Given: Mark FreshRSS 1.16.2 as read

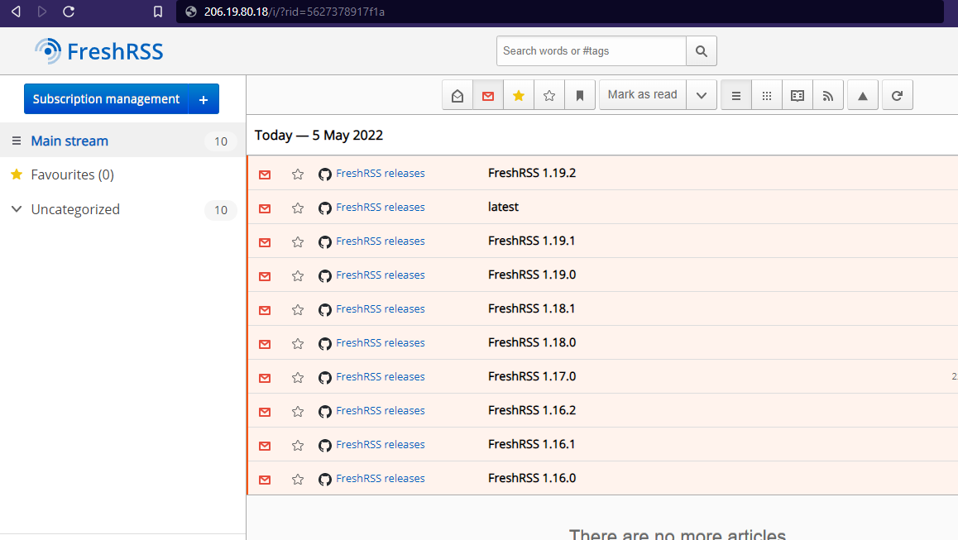Looking at the screenshot, I should (x=265, y=412).
